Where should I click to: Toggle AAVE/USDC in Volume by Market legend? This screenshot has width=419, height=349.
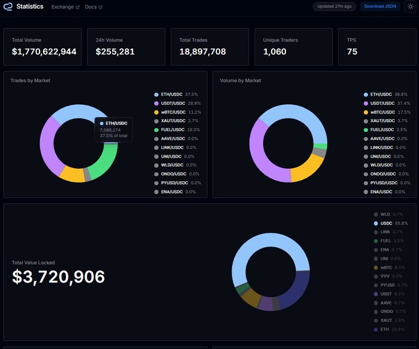tap(385, 139)
